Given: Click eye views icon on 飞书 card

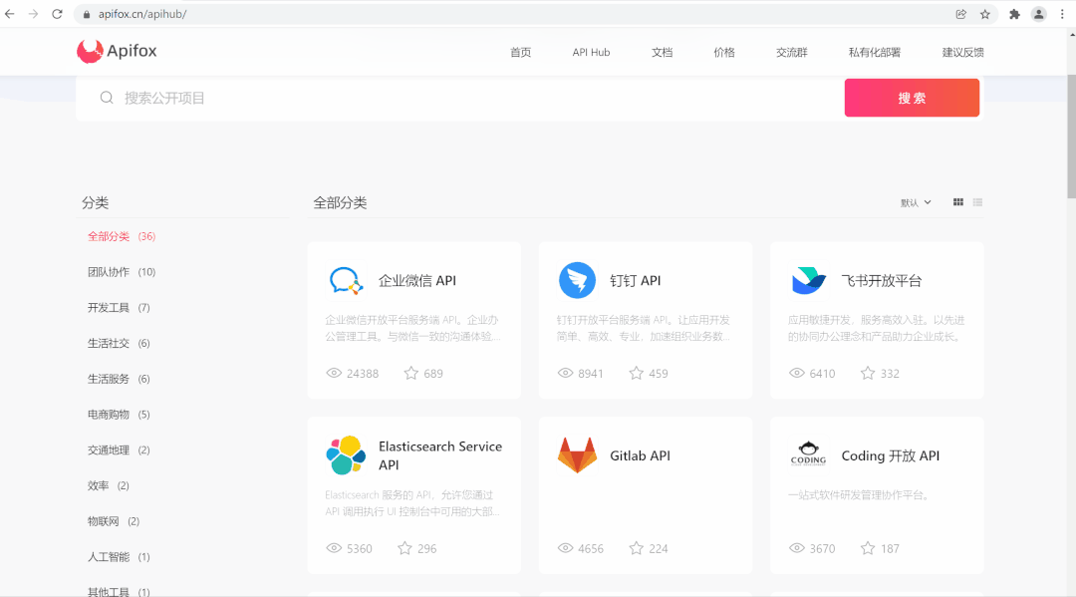Looking at the screenshot, I should (796, 374).
